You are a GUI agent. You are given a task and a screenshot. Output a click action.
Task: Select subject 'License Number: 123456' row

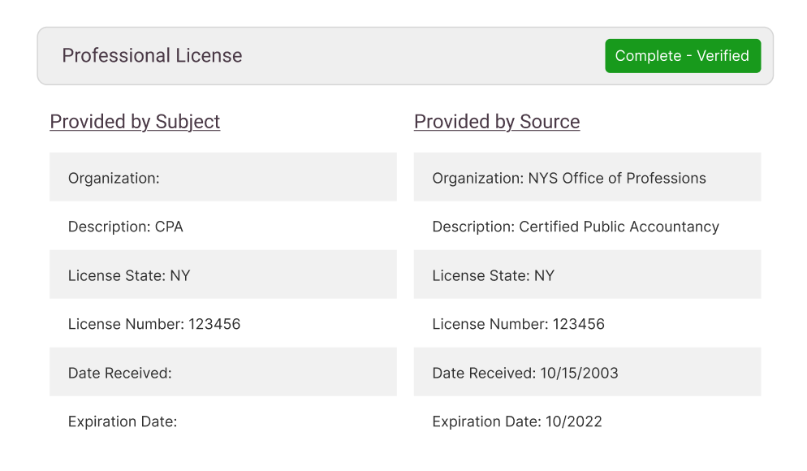pyautogui.click(x=222, y=323)
